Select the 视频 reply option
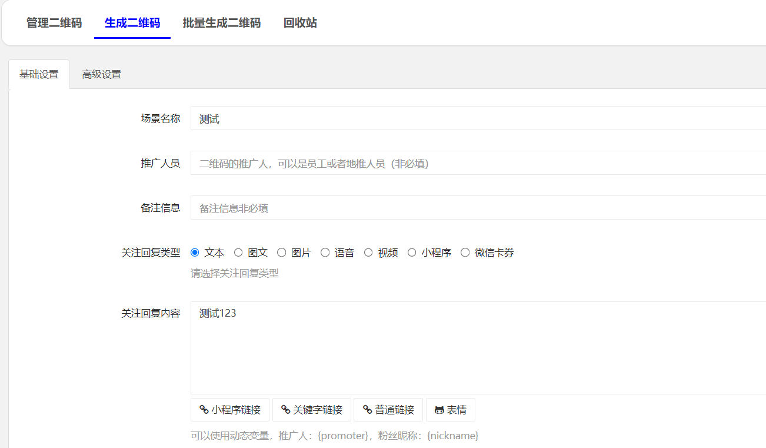 click(368, 252)
